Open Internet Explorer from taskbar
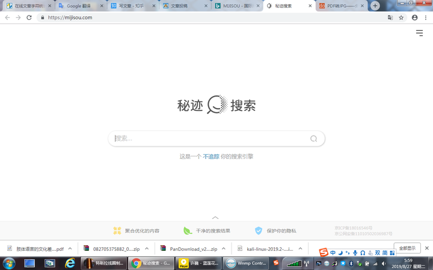This screenshot has width=433, height=270. tap(70, 263)
